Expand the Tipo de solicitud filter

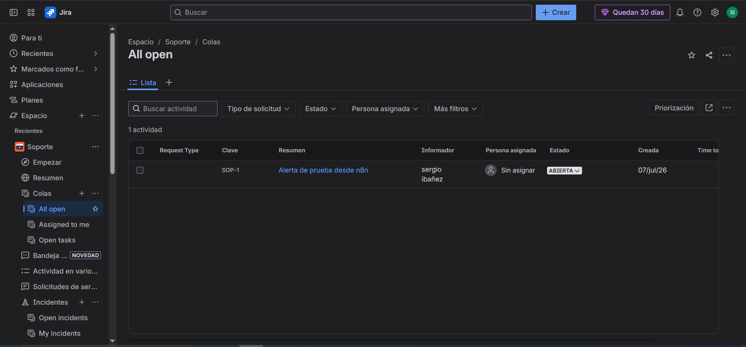click(258, 109)
